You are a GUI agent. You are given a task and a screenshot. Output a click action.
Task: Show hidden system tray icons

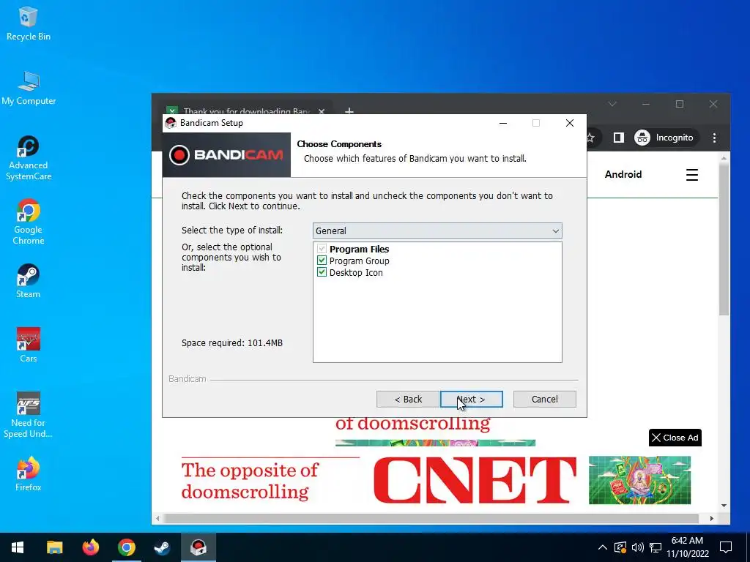[x=603, y=547]
